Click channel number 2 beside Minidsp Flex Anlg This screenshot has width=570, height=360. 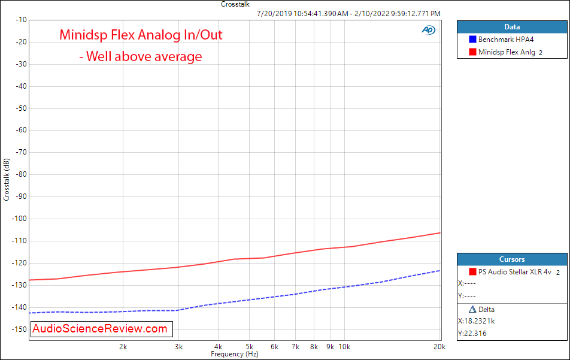tap(541, 53)
